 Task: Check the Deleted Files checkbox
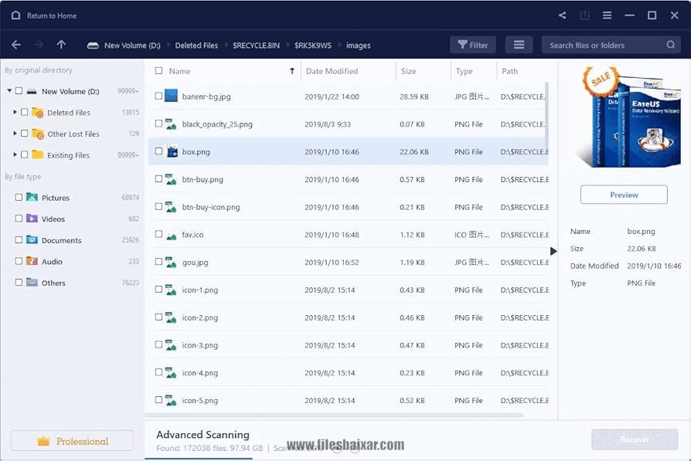pos(24,112)
